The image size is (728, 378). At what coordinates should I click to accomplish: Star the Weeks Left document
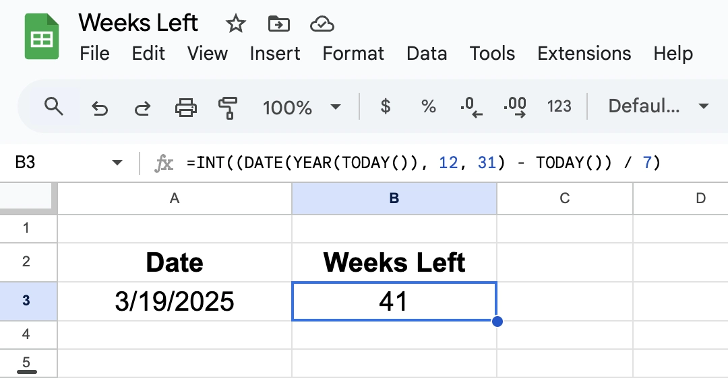pyautogui.click(x=235, y=24)
